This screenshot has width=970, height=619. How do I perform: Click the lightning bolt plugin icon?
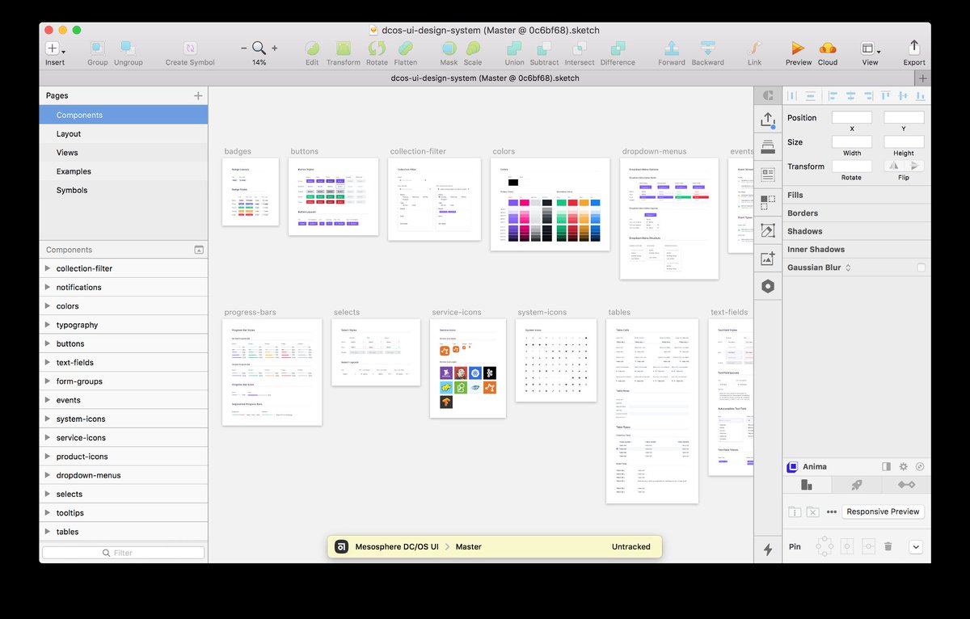click(768, 550)
